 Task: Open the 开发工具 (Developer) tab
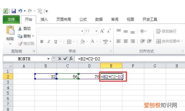click(x=150, y=19)
